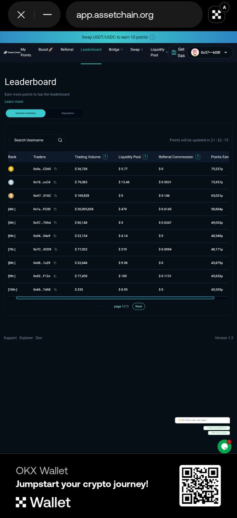The width and height of the screenshot is (237, 518).
Task: Open the Swap external link
Action: coord(137,50)
